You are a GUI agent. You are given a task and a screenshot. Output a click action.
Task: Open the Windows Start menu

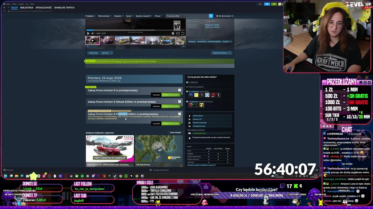click(6, 176)
